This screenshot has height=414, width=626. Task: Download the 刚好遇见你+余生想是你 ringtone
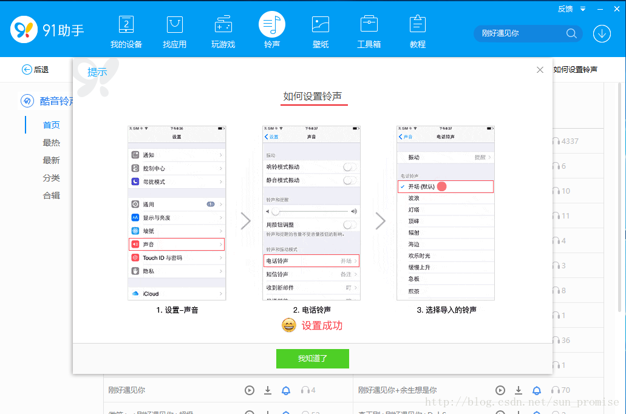coord(518,390)
